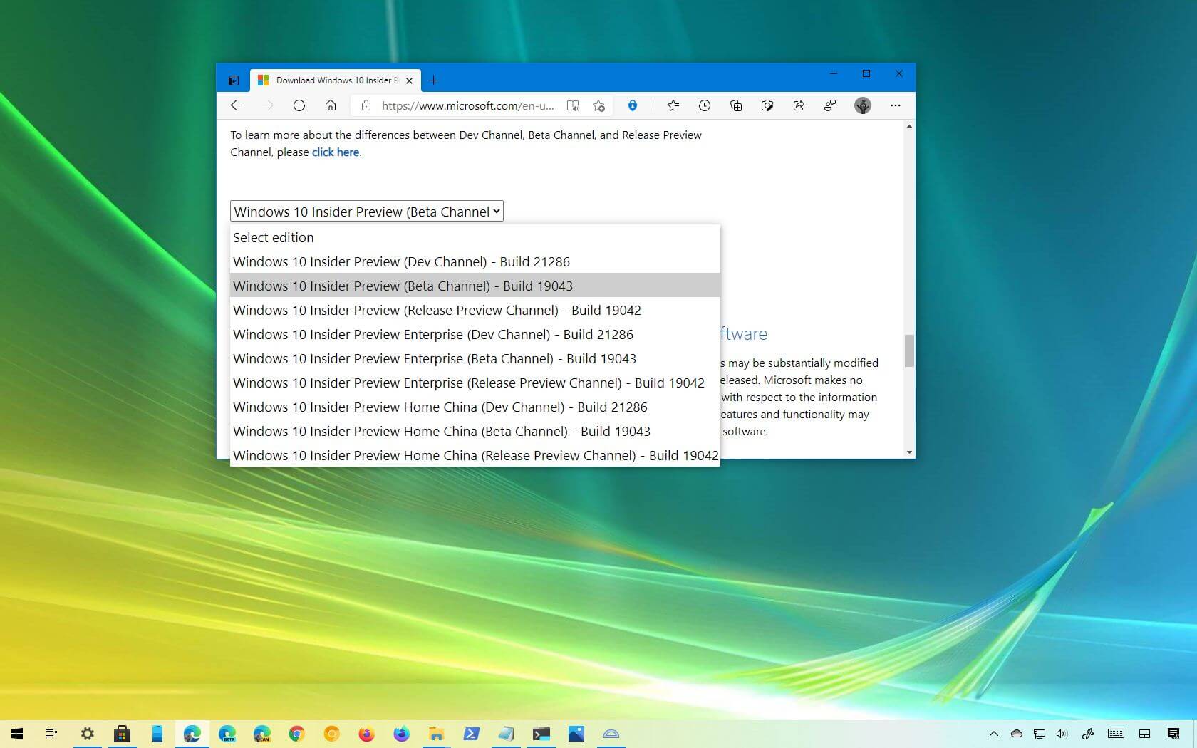Select Dev Channel Build 21286 option
The image size is (1197, 748).
pos(401,261)
